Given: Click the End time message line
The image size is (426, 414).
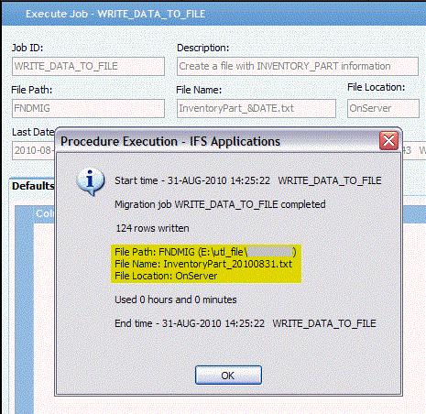Looking at the screenshot, I should [246, 323].
